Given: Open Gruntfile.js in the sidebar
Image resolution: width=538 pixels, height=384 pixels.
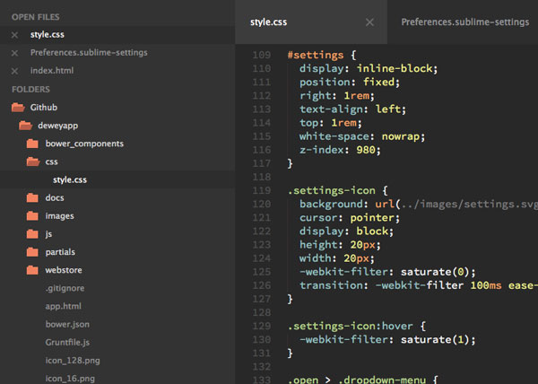Looking at the screenshot, I should [x=67, y=343].
